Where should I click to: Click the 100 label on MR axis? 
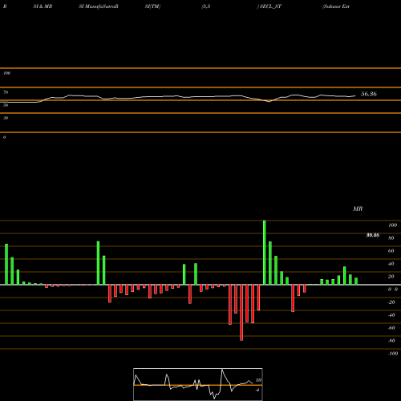coord(392,225)
